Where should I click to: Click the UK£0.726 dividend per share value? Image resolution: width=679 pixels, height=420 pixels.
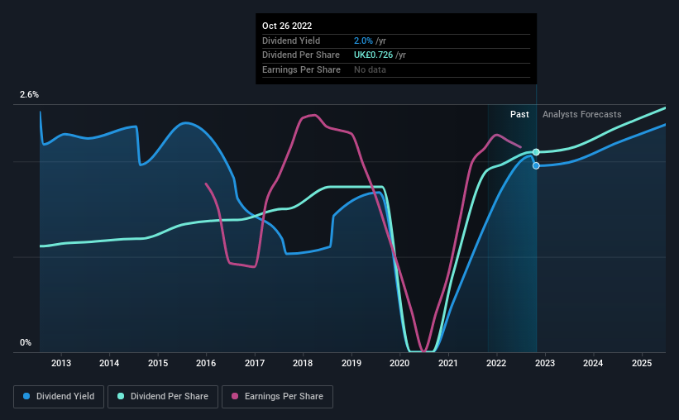[x=373, y=55]
